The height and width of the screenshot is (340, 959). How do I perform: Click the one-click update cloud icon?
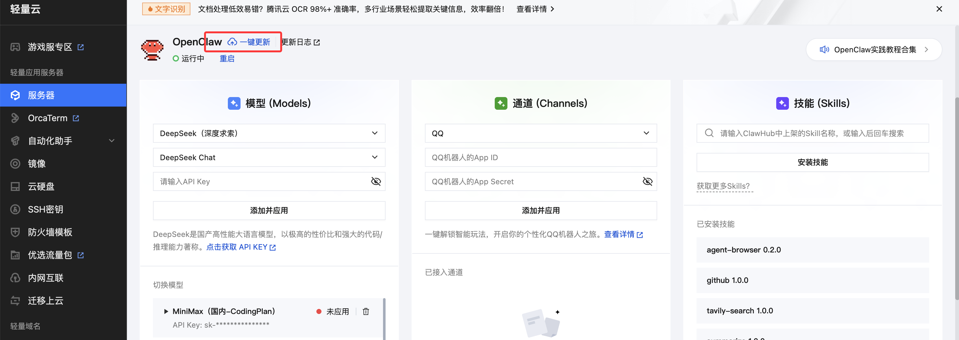click(x=232, y=42)
